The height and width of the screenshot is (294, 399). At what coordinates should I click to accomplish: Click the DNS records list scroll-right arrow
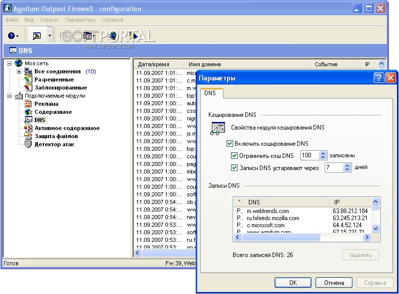[367, 237]
